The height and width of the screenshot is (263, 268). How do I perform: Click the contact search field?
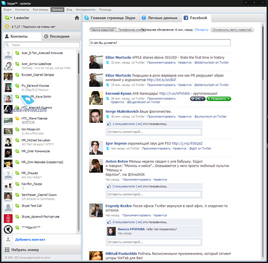(42, 45)
